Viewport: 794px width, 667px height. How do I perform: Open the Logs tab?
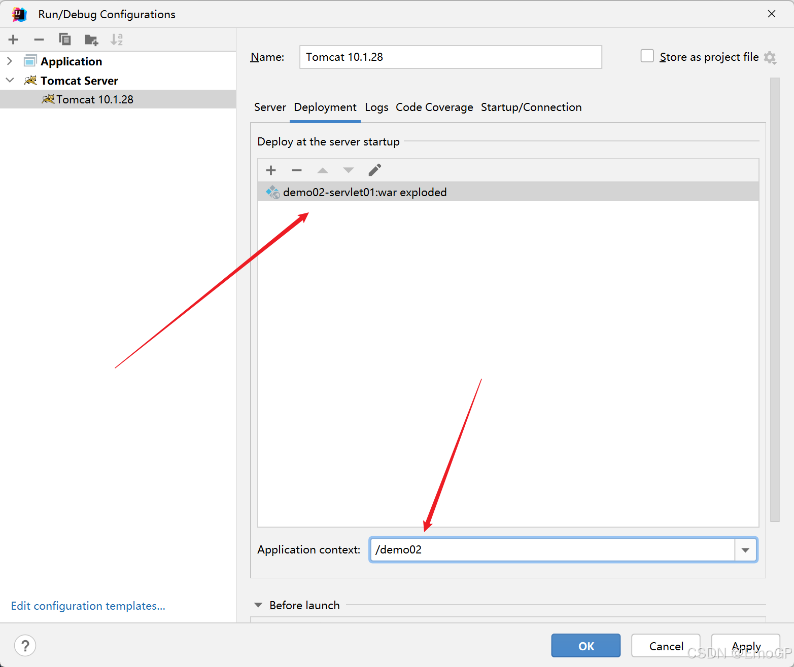coord(376,107)
